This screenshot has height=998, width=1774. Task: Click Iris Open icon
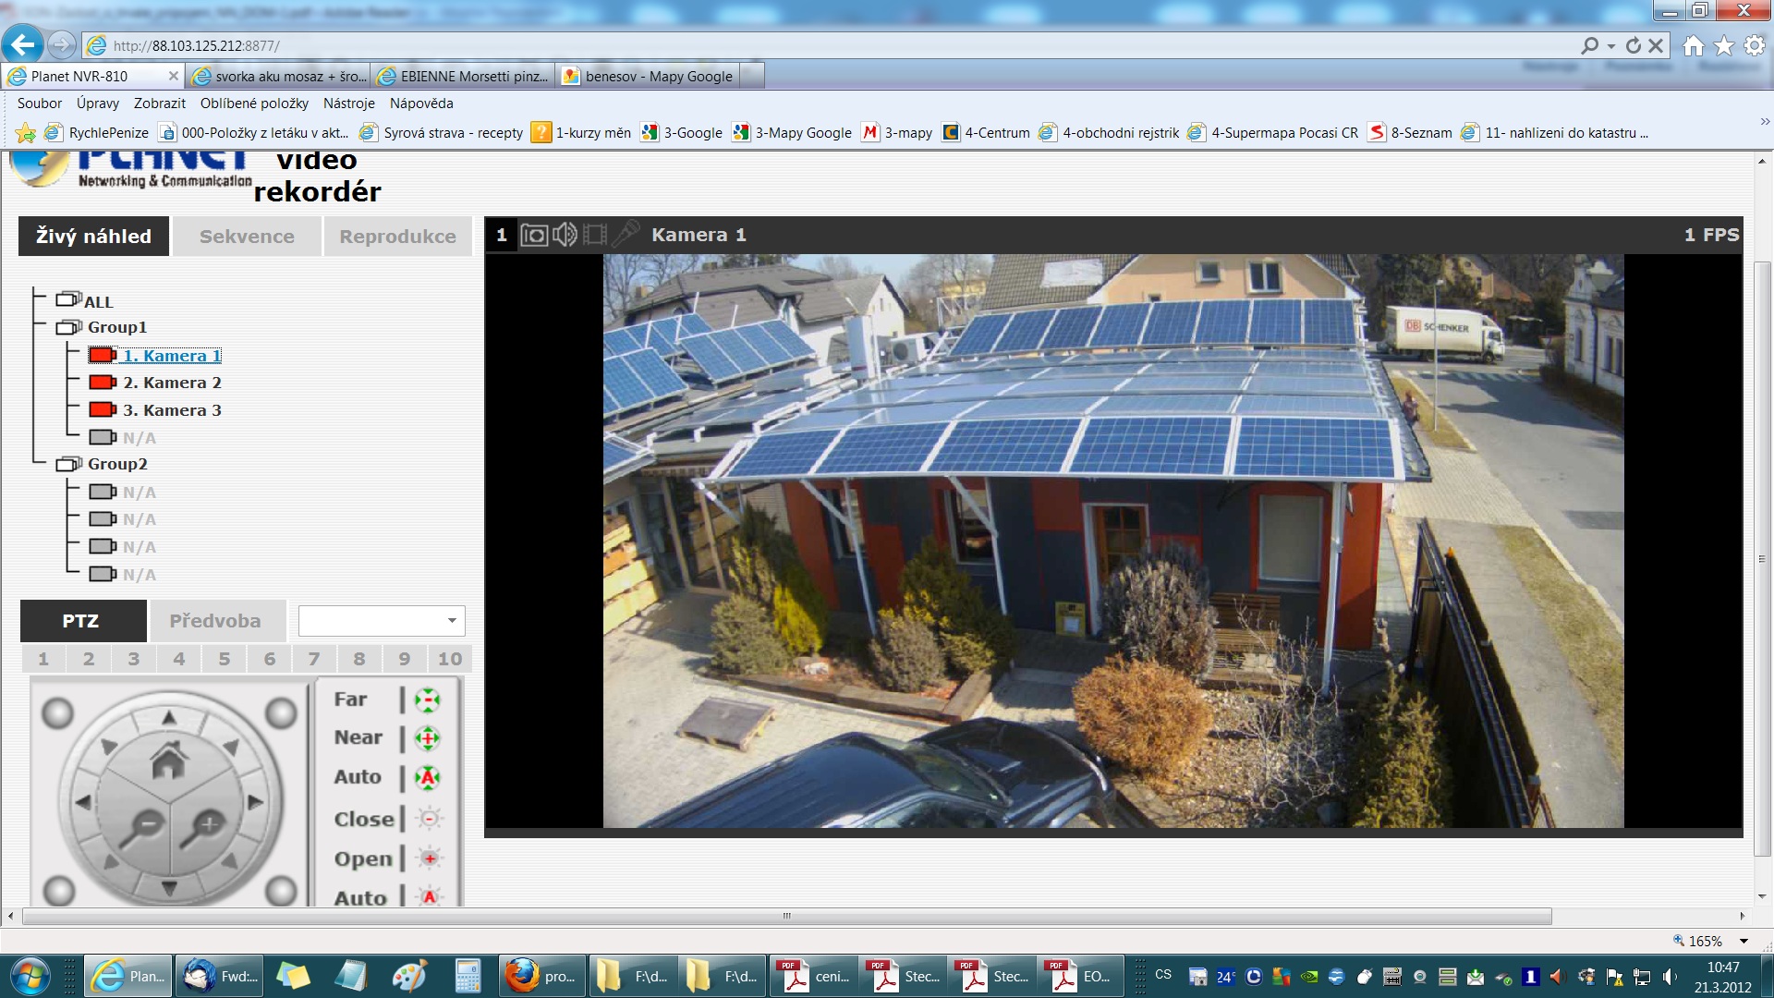(429, 858)
